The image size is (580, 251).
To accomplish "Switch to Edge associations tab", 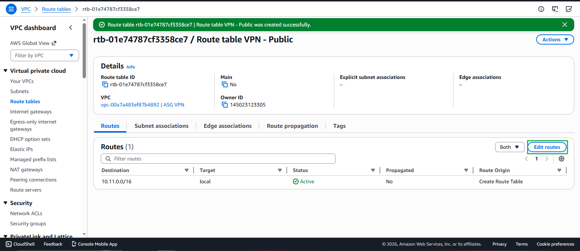I will point(228,126).
